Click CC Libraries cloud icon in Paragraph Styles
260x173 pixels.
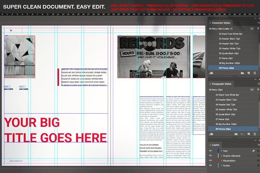pos(211,134)
